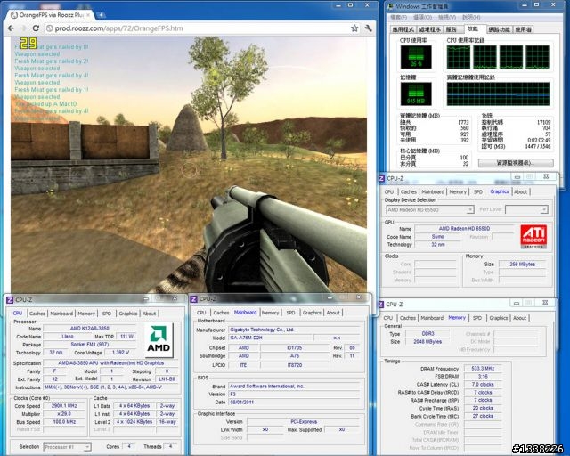Close the CPU-Z Mainboard window
Viewport: 570px width, 456px height.
point(358,297)
